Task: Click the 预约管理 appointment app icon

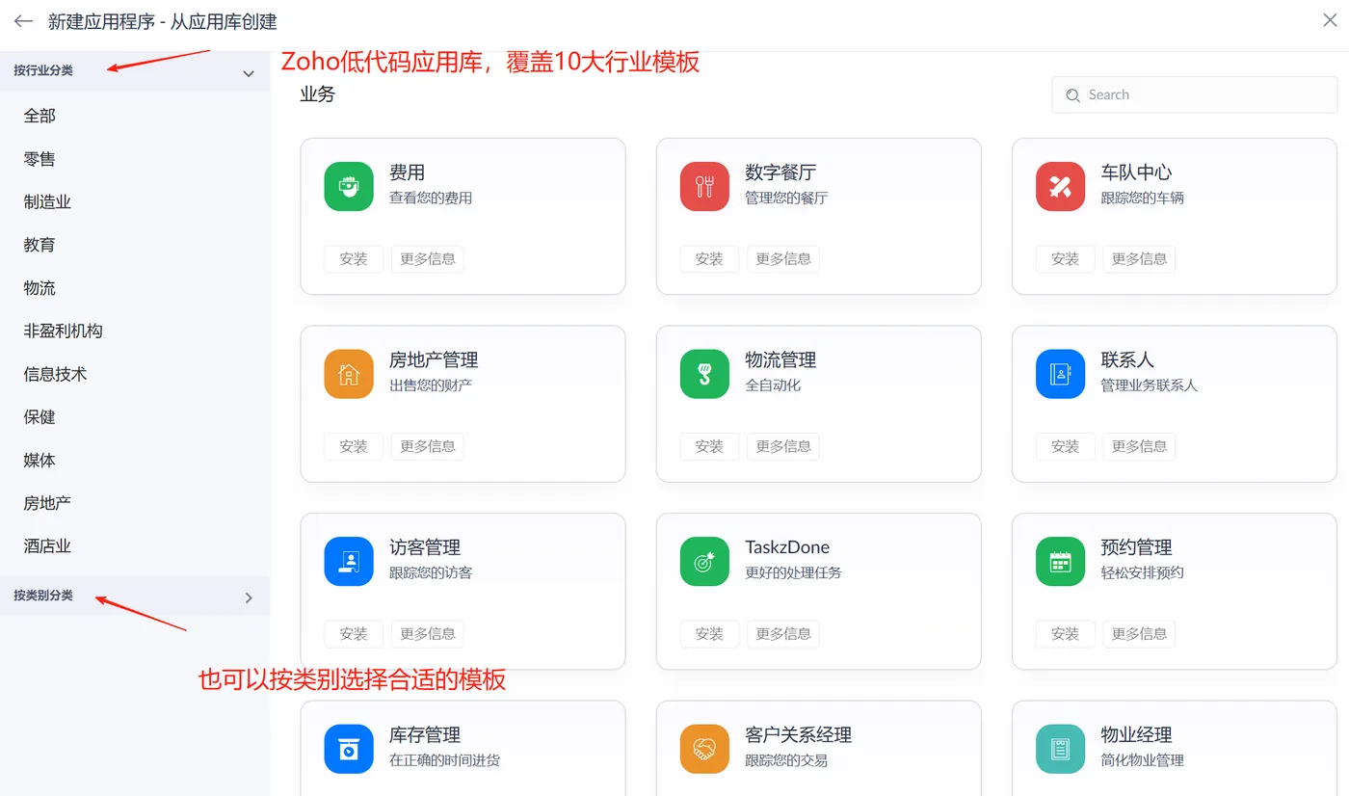Action: point(1059,561)
